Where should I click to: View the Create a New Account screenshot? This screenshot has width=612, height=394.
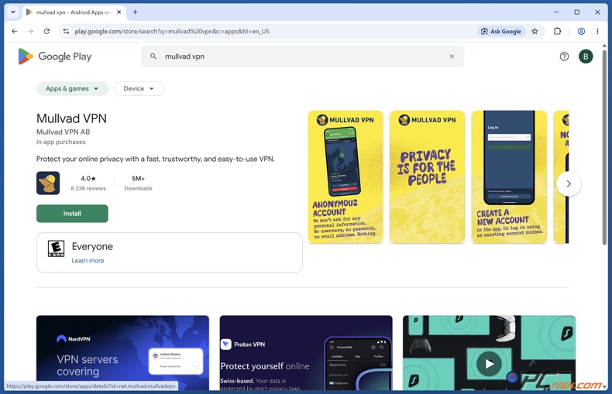click(x=509, y=176)
